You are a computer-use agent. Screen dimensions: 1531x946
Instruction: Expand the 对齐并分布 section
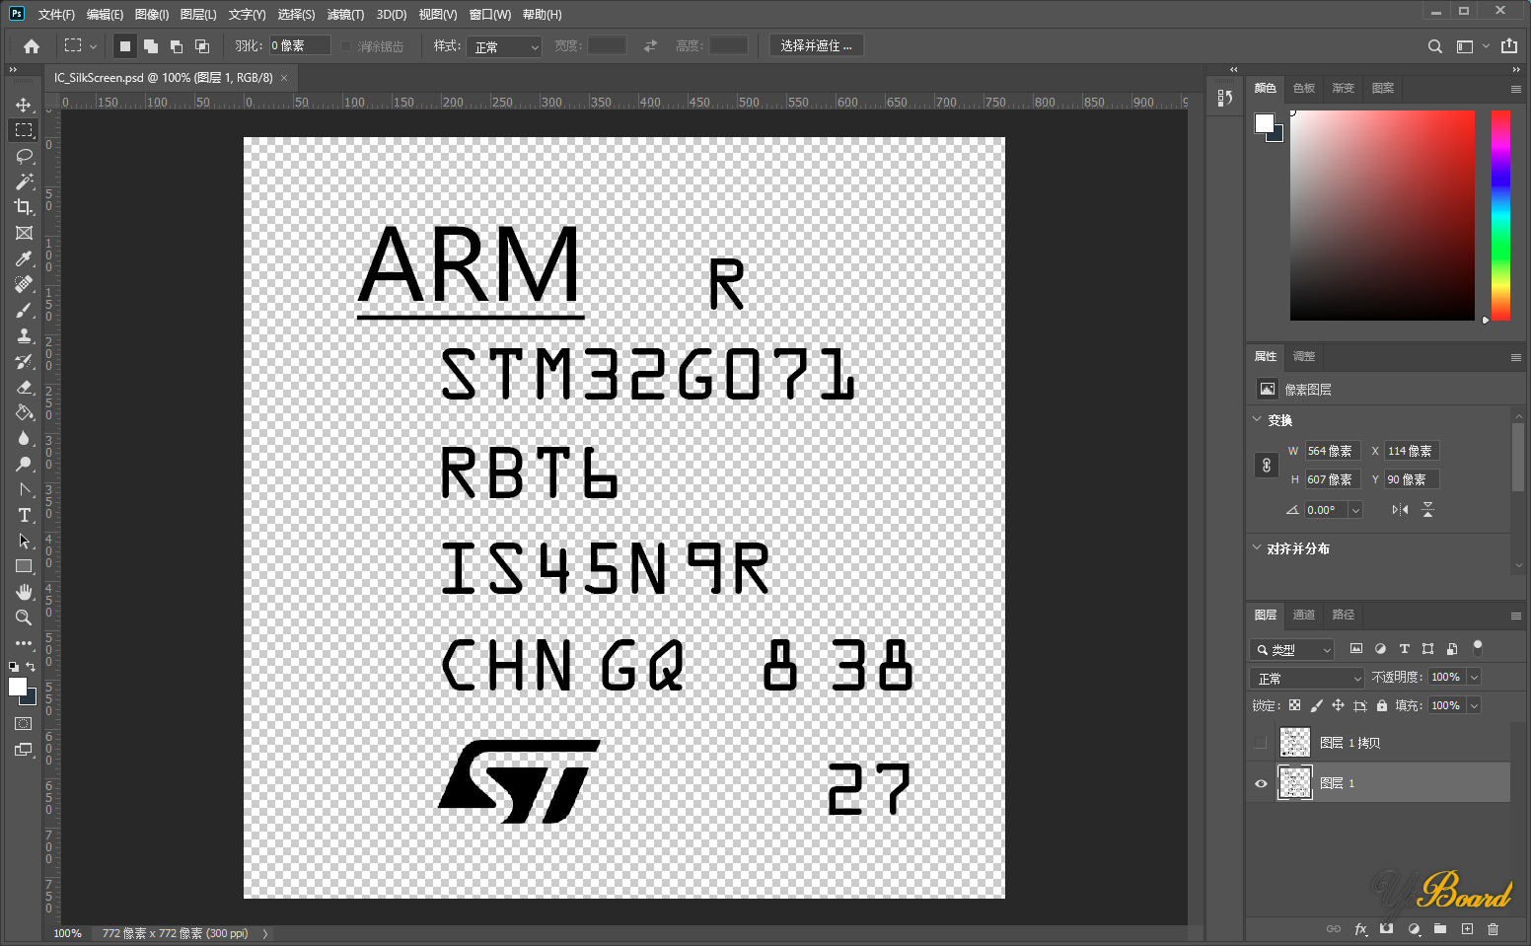pos(1257,547)
